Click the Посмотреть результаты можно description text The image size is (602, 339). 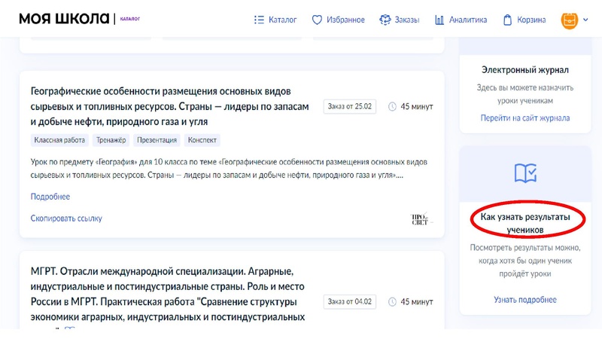pyautogui.click(x=524, y=261)
